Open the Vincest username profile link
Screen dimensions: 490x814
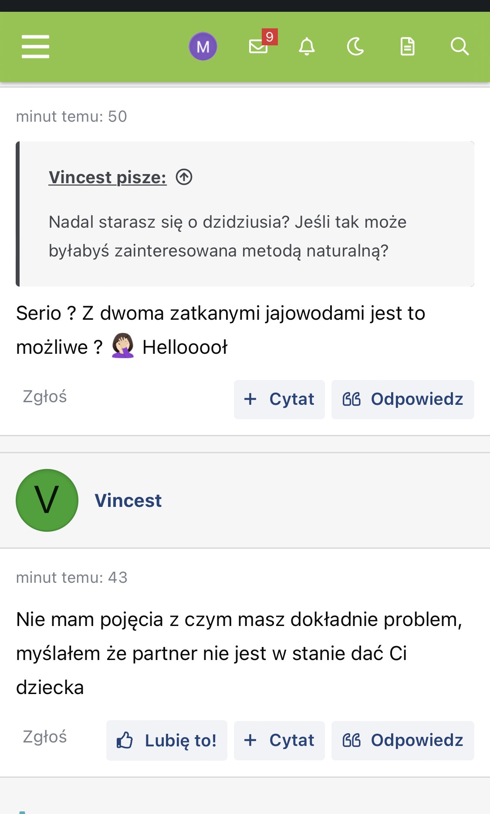click(128, 500)
